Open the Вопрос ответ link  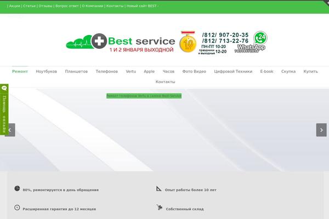(67, 6)
